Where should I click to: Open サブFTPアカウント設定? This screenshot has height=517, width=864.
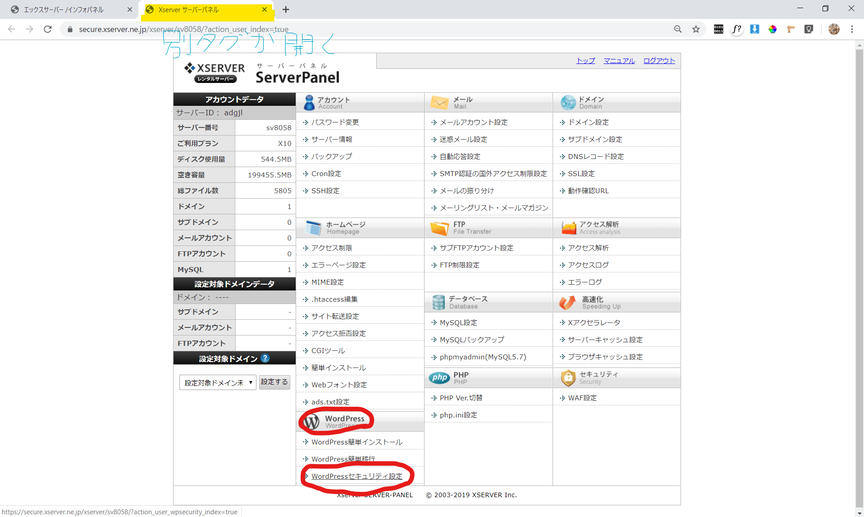(x=476, y=248)
